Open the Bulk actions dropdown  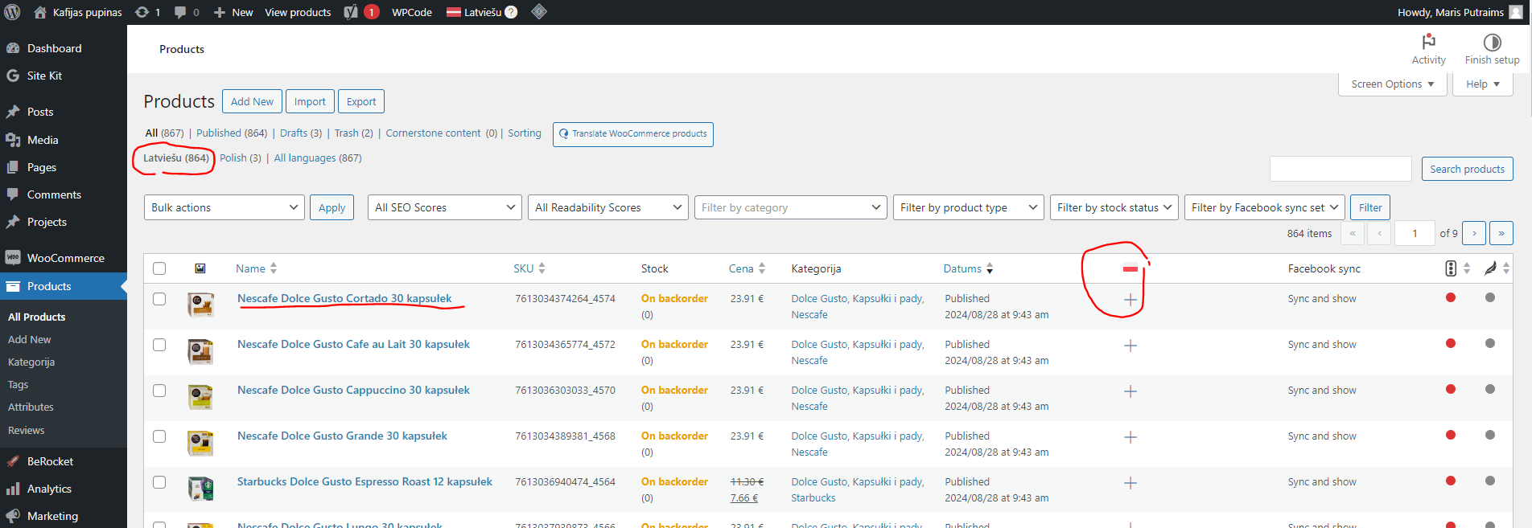(x=224, y=207)
